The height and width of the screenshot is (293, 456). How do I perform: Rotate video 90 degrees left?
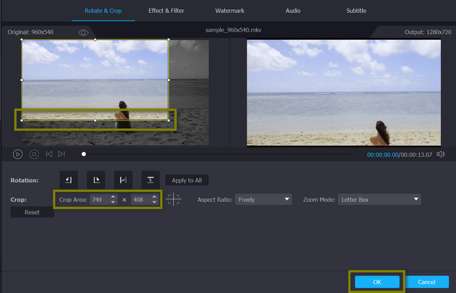[x=68, y=180]
